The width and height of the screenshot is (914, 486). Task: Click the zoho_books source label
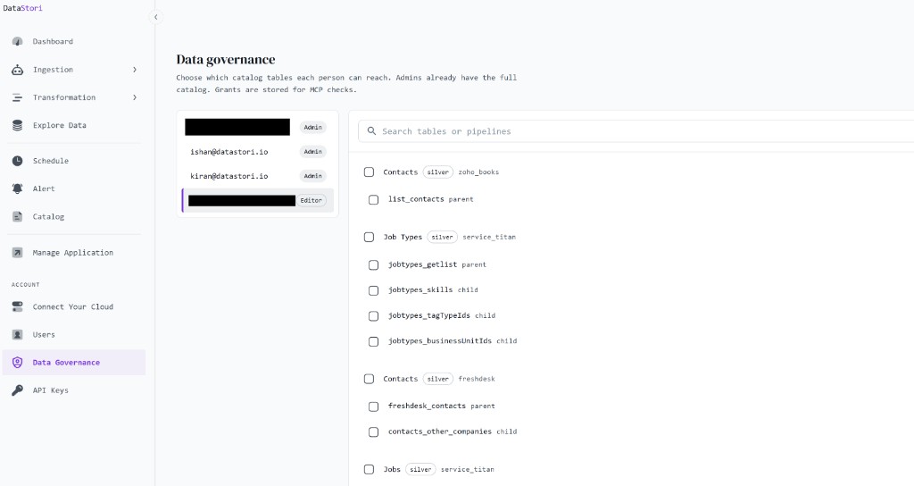[x=478, y=172]
